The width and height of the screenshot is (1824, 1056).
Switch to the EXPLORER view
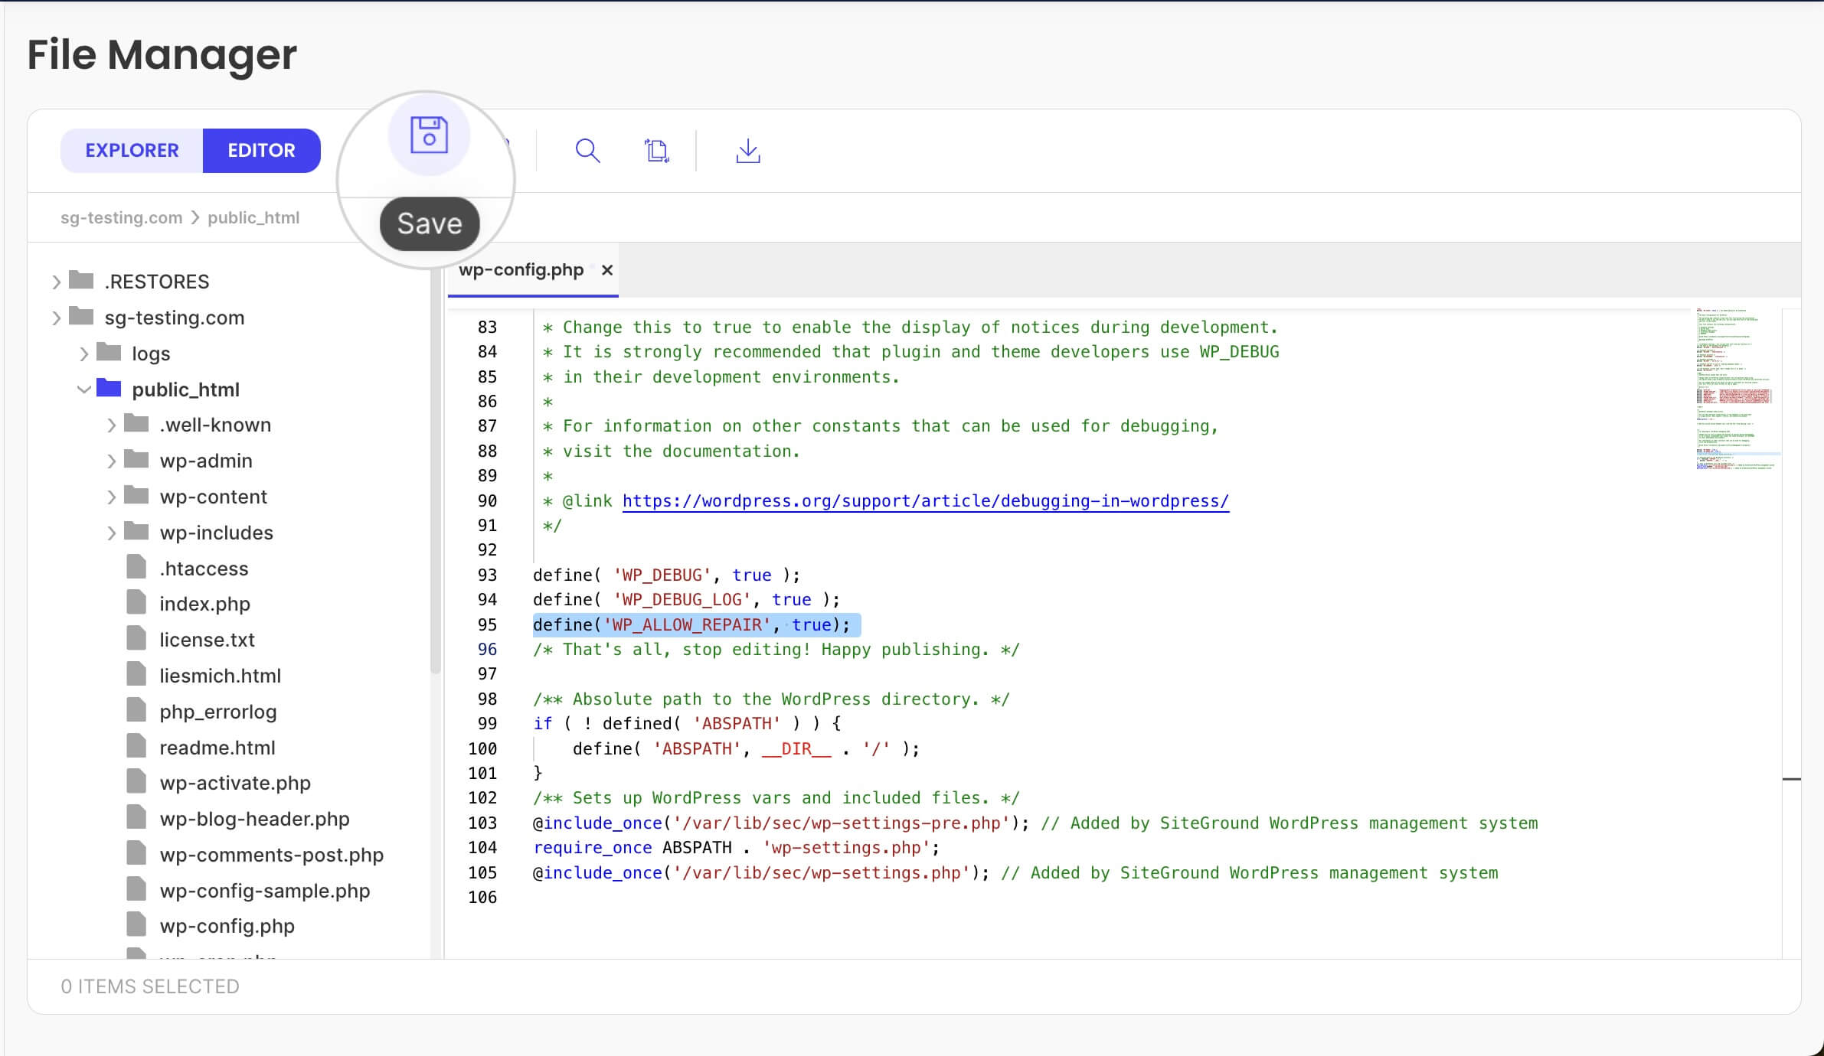(132, 150)
